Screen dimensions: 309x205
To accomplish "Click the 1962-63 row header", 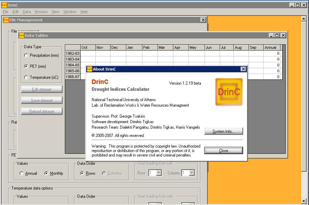I will (72, 53).
